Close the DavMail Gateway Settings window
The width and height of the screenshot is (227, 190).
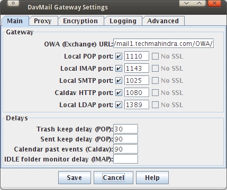(214, 3)
